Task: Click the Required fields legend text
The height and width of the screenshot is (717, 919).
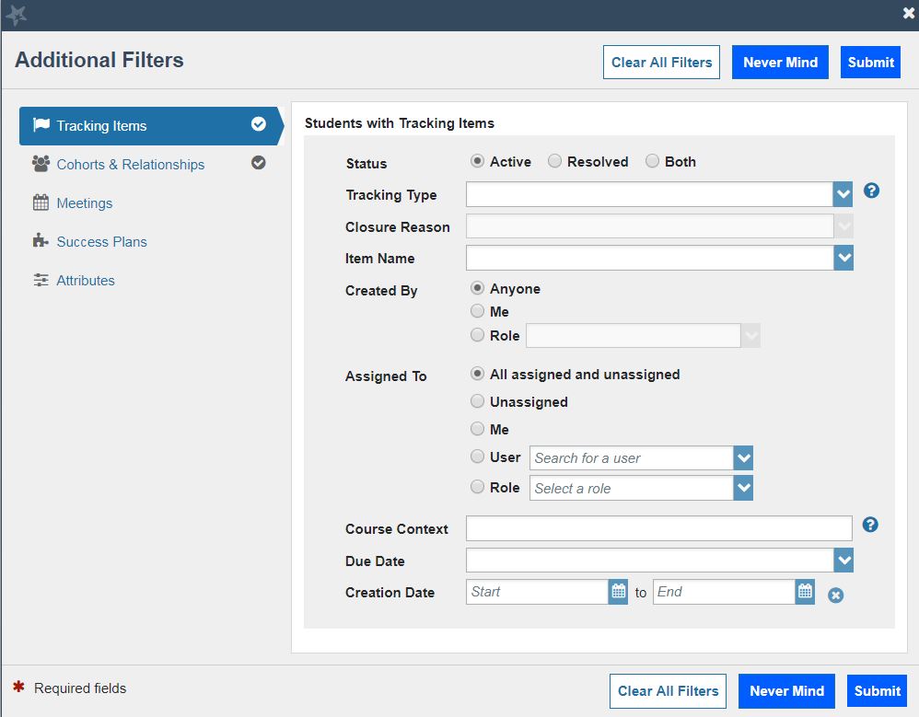Action: (x=80, y=688)
